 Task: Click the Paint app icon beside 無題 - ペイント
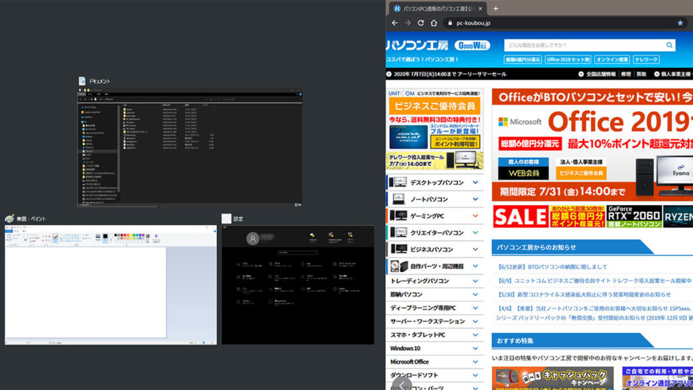coord(9,219)
